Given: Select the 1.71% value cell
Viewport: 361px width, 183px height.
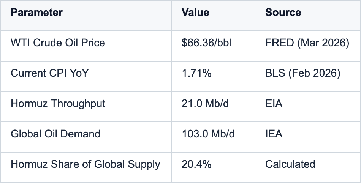Looking at the screenshot, I should coord(196,73).
